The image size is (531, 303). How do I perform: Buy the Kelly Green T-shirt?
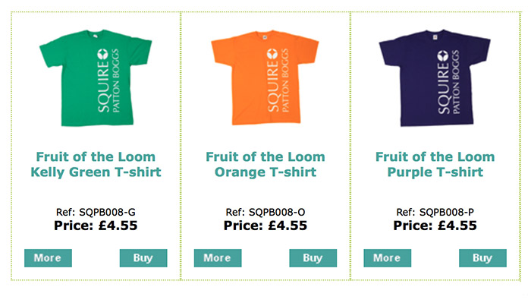coord(143,258)
